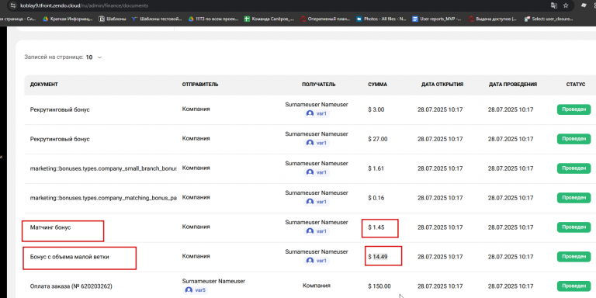Open the 'ТЗ по всем проек...' bookmark
Screen dimensions: 596x298
213,19
